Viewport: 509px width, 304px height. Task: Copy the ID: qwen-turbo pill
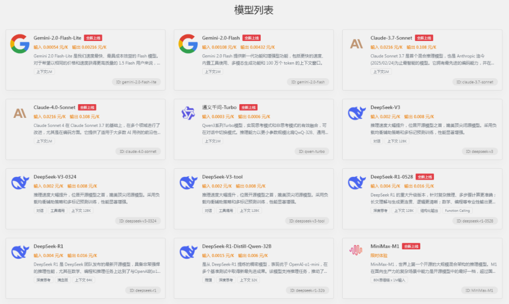312,152
